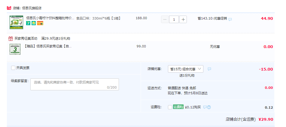This screenshot has height=127, width=286.
Task: Open the lime juice product thumbnail
Action: point(17,23)
